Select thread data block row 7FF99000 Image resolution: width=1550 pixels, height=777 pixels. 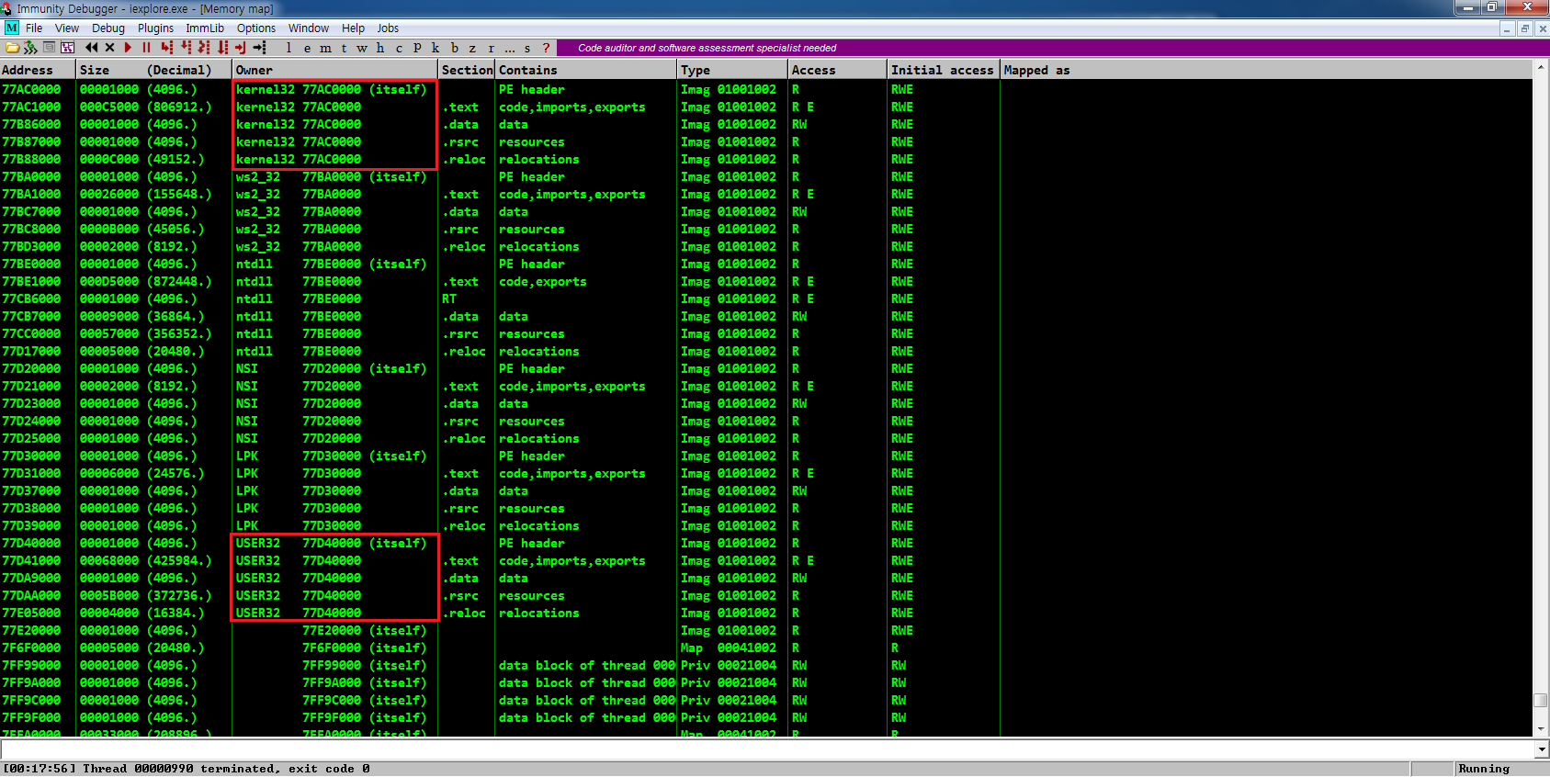(x=766, y=666)
